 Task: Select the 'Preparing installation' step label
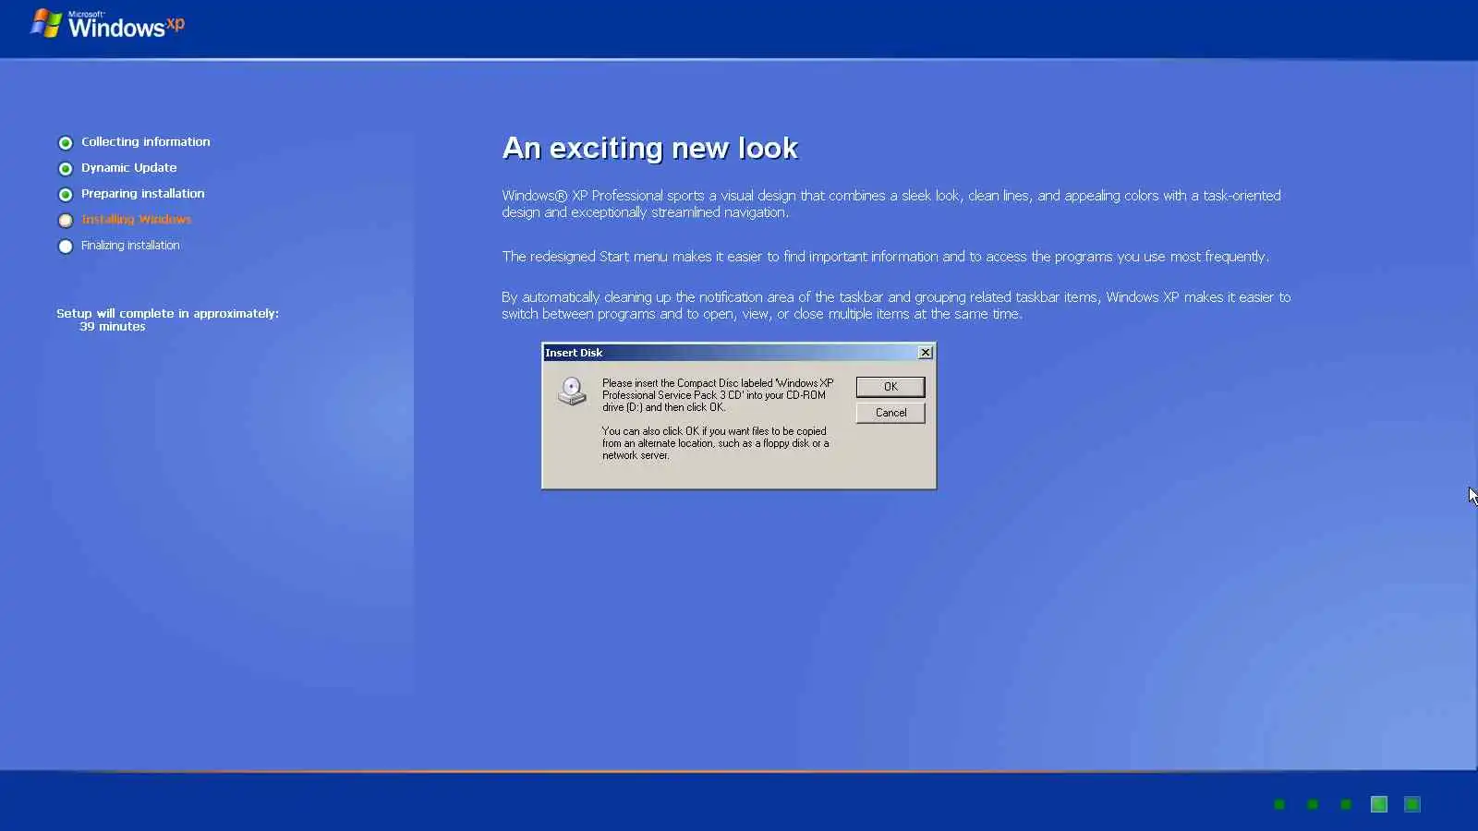pyautogui.click(x=143, y=194)
